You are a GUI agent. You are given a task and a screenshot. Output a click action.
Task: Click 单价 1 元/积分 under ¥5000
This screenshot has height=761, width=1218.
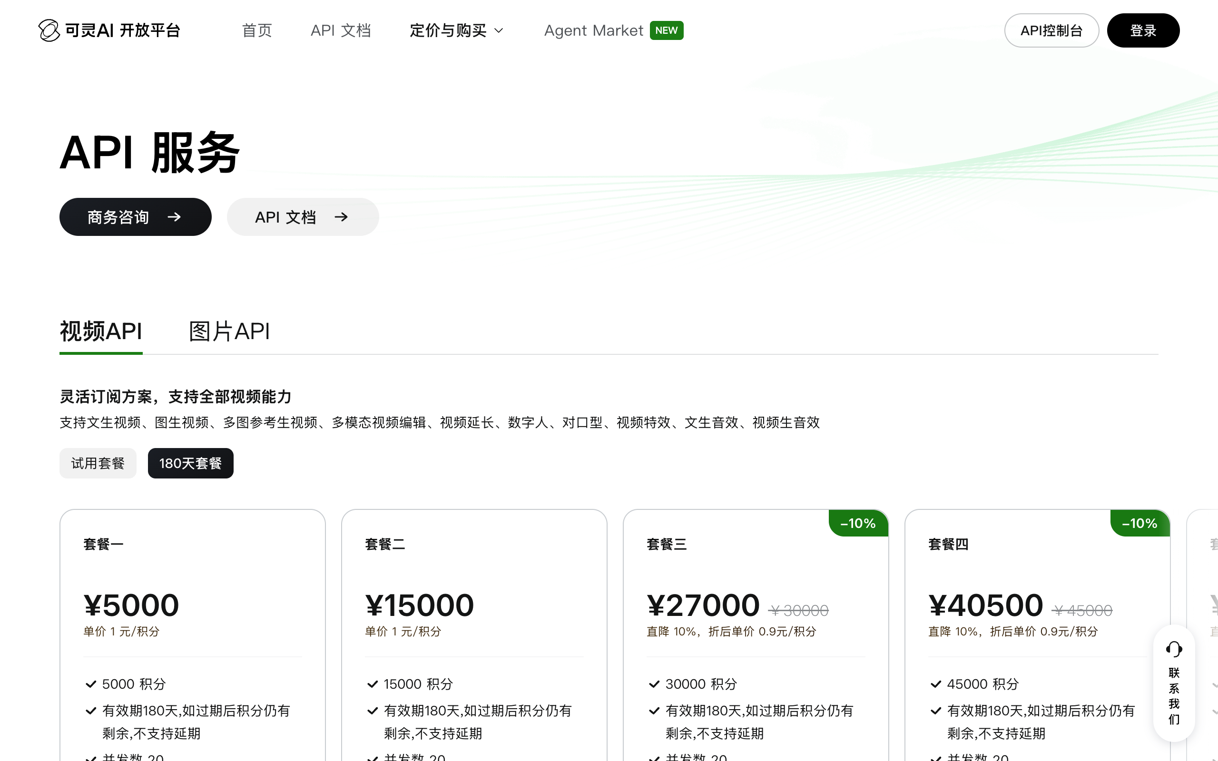coord(121,632)
